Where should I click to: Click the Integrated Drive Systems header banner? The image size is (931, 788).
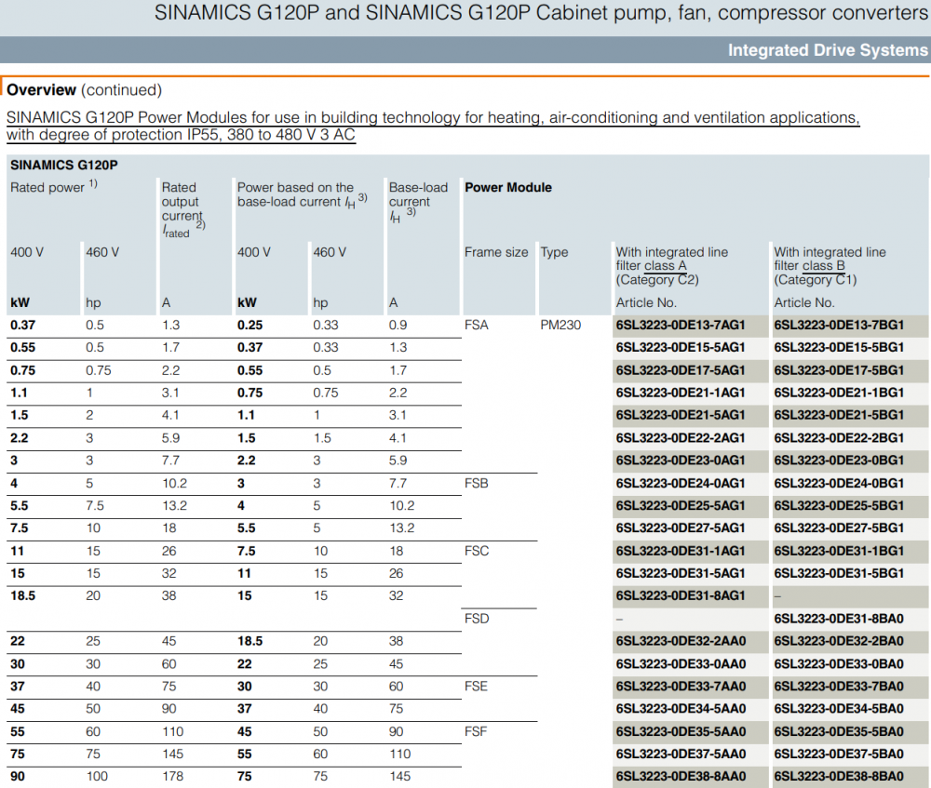coord(827,50)
